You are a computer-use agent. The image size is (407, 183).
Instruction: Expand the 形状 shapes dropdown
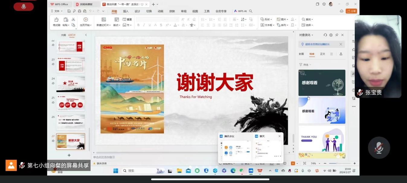[266, 19]
